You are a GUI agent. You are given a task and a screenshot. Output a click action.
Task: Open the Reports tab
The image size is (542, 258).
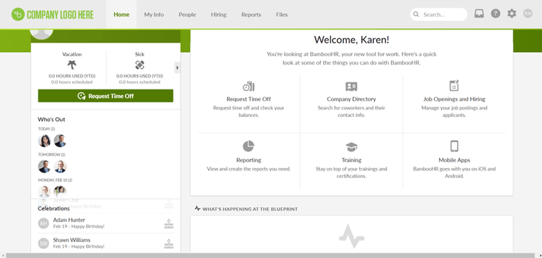tap(251, 14)
